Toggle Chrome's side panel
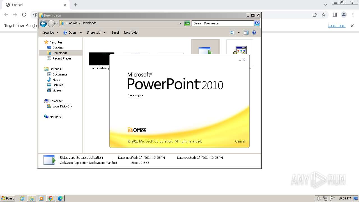359x202 pixels. (335, 15)
